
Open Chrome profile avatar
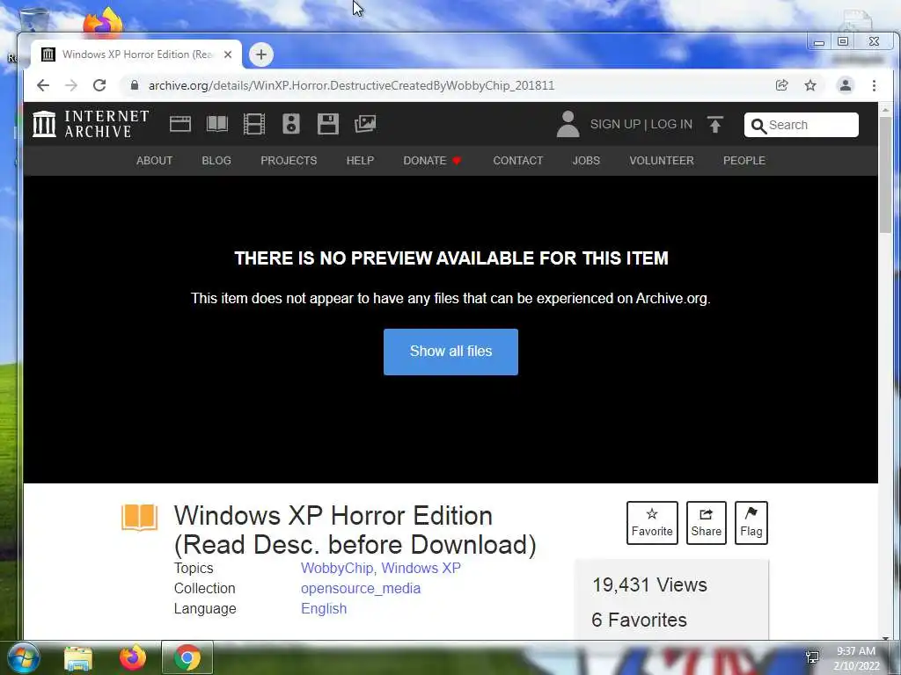(x=846, y=85)
